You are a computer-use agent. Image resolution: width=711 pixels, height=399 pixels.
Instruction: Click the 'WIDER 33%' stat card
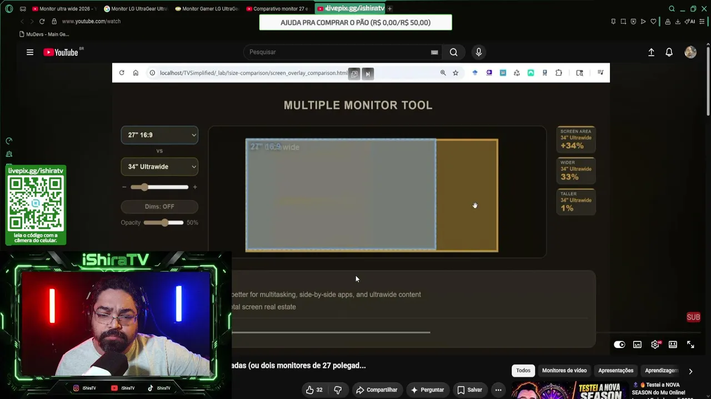(576, 171)
